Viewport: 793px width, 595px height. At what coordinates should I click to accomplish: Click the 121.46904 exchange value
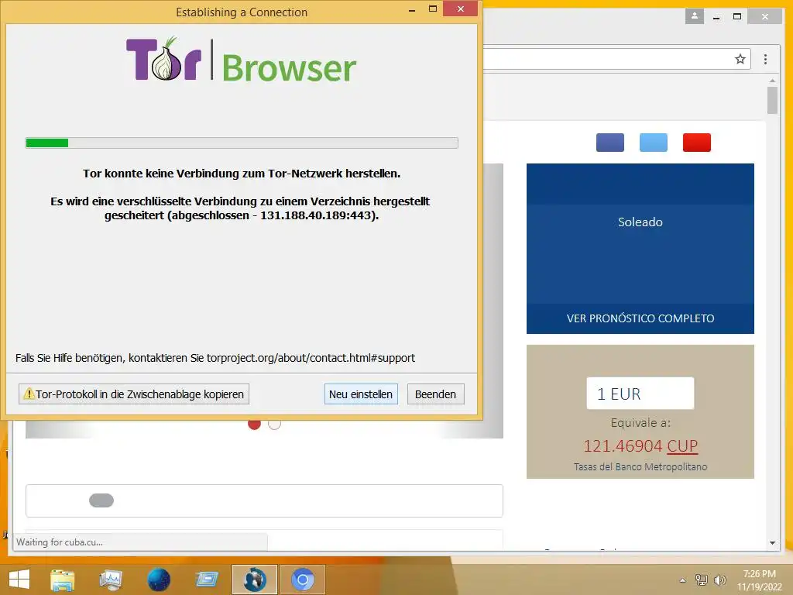click(623, 445)
